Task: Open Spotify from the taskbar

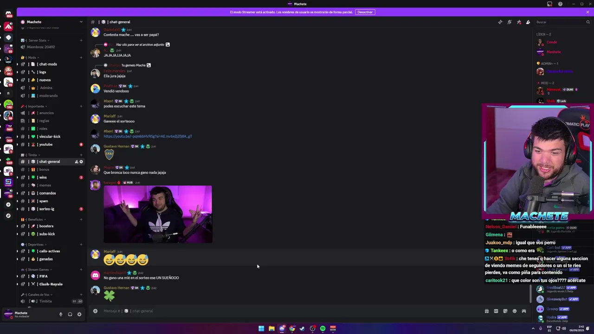Action: pyautogui.click(x=323, y=328)
